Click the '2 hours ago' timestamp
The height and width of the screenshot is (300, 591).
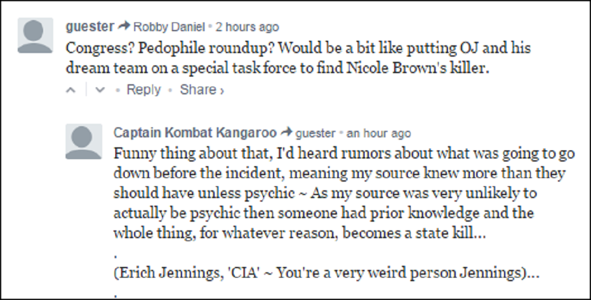[x=247, y=27]
